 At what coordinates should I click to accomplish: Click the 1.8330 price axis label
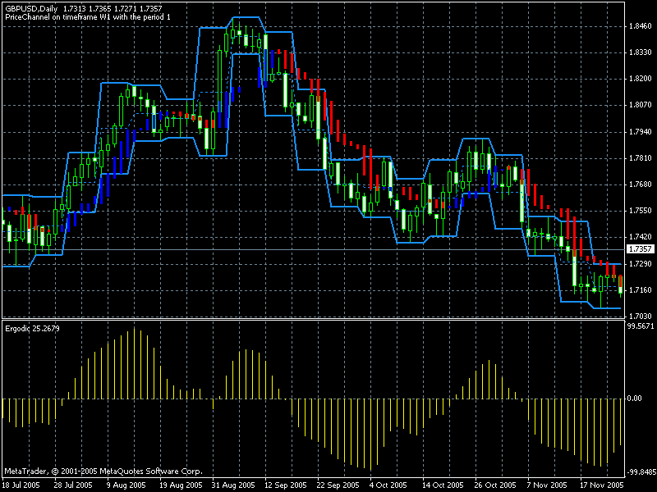coord(641,52)
